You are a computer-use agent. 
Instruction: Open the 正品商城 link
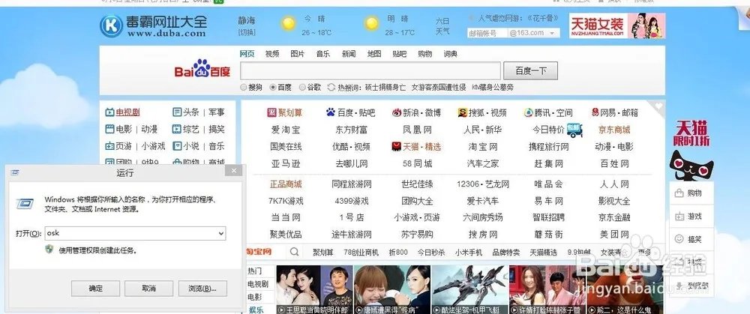[286, 184]
